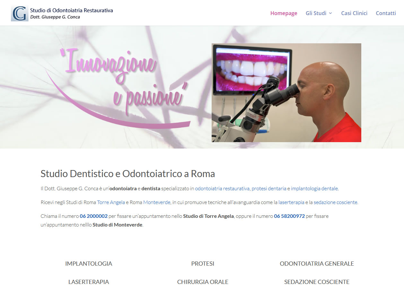Open the Monteverde studio link
404x291 pixels.
(157, 202)
